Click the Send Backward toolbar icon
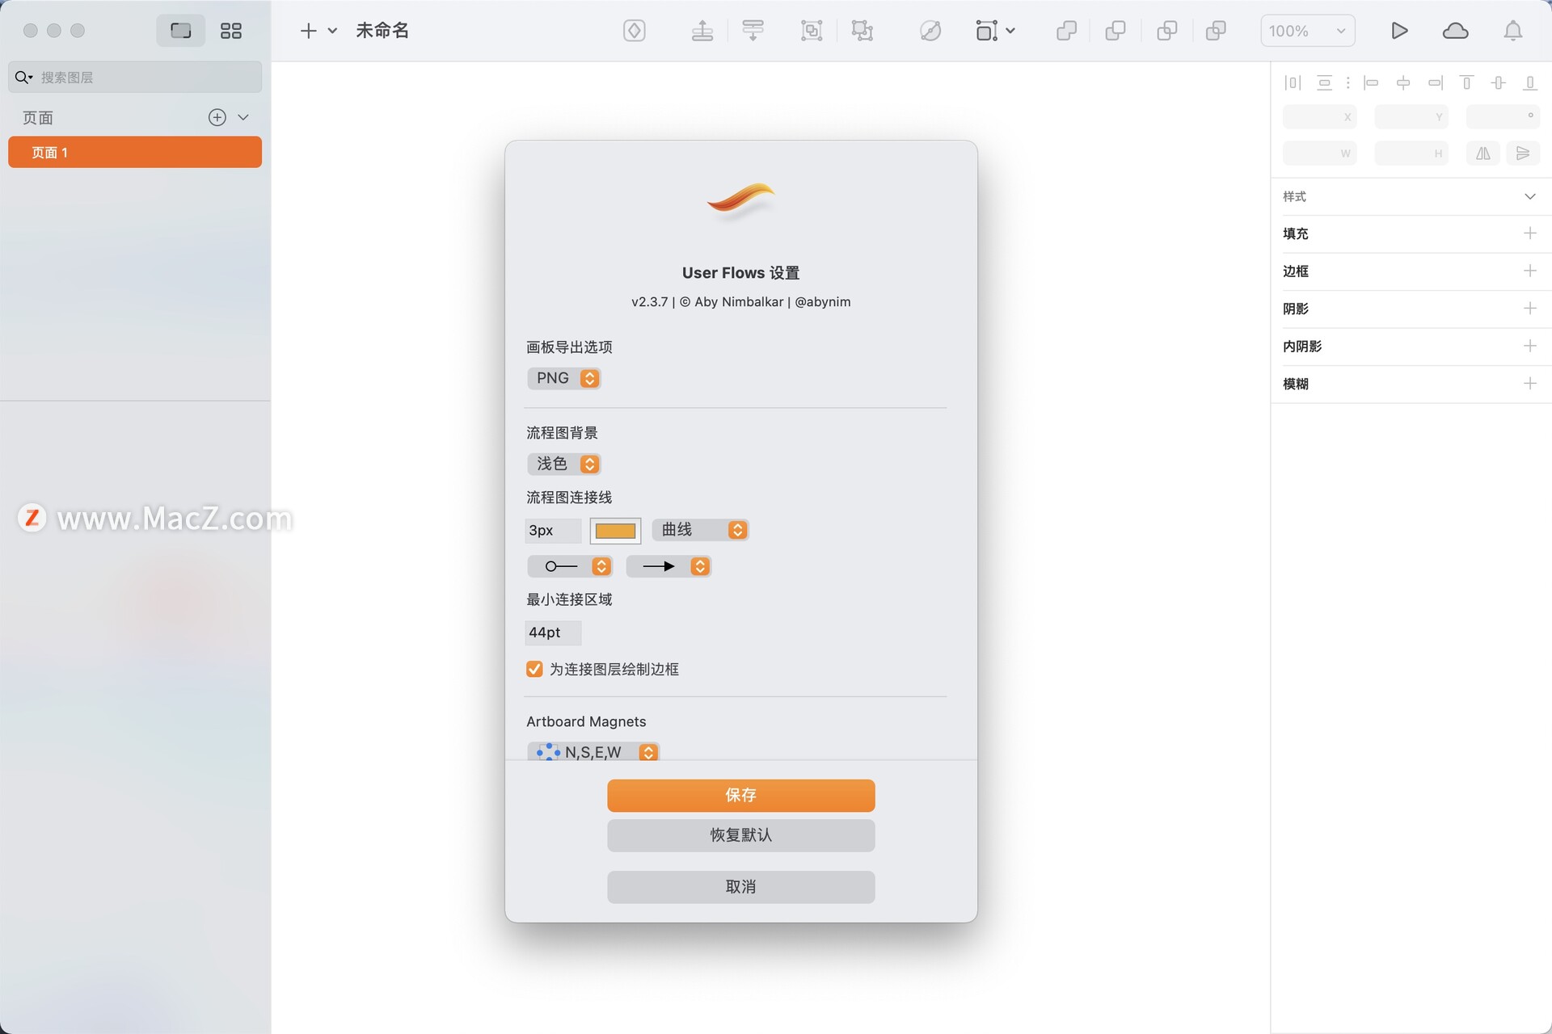The width and height of the screenshot is (1552, 1034). click(753, 31)
